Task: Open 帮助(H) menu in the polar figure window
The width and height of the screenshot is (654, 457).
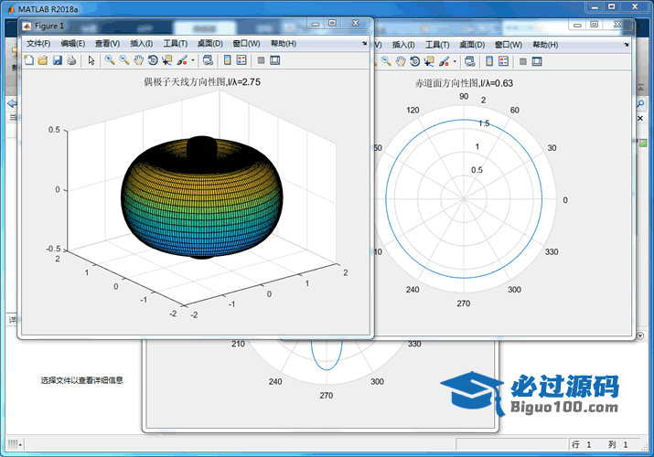Action: click(x=545, y=43)
